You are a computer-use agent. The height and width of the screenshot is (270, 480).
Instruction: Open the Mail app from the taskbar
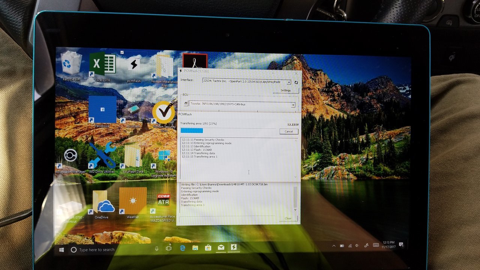(x=221, y=247)
